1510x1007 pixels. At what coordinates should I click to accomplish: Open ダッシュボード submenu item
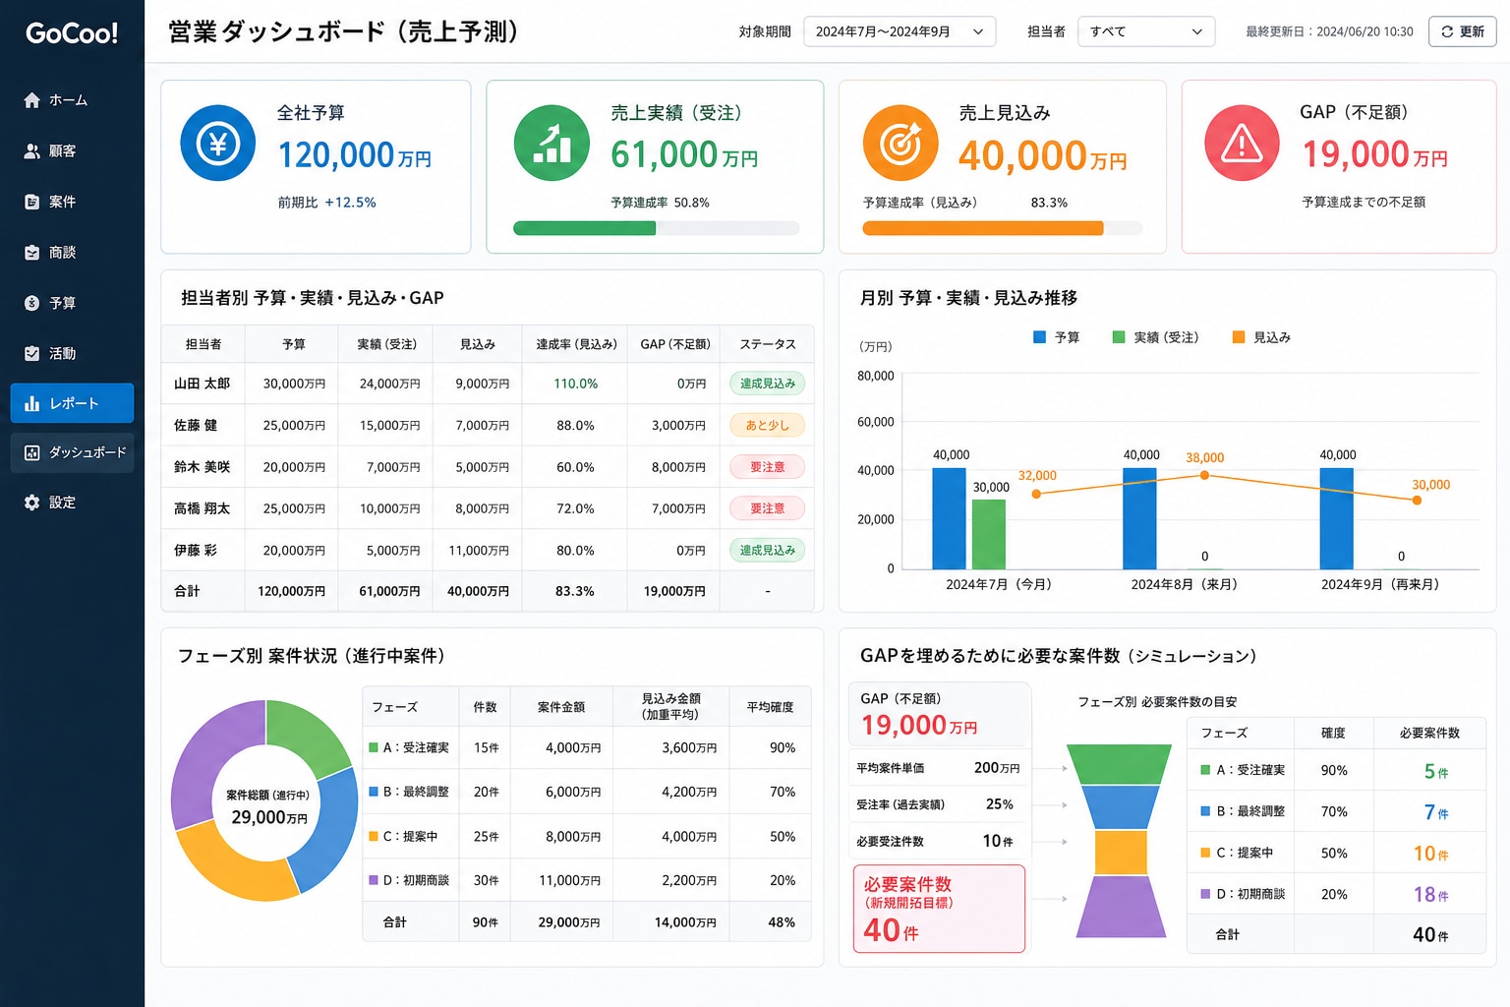[x=72, y=452]
